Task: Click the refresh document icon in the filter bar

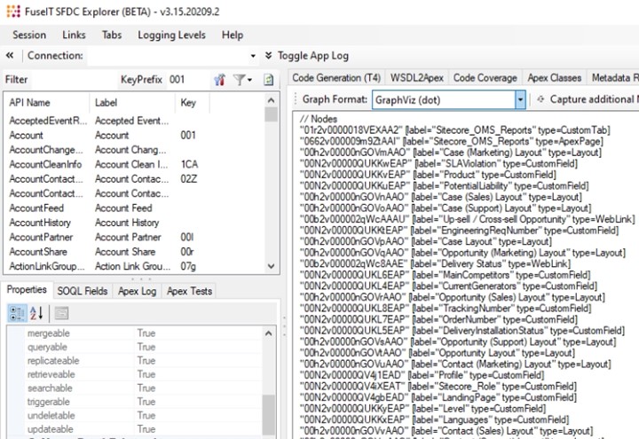Action: pos(269,80)
